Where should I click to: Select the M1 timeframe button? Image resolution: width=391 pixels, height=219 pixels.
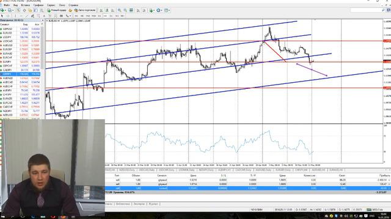pyautogui.click(x=76, y=16)
